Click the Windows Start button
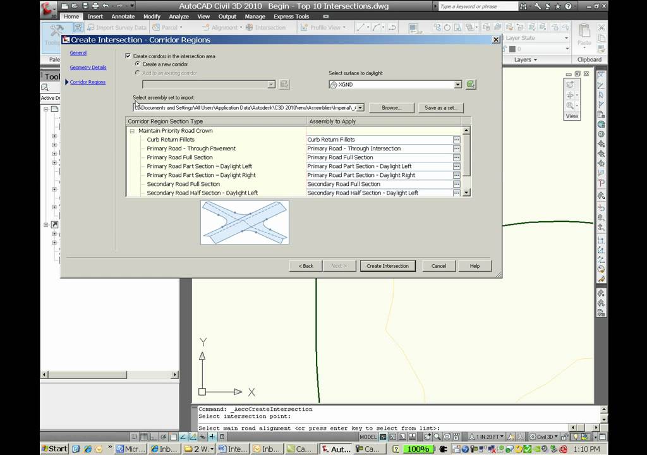The width and height of the screenshot is (647, 455). click(x=54, y=449)
